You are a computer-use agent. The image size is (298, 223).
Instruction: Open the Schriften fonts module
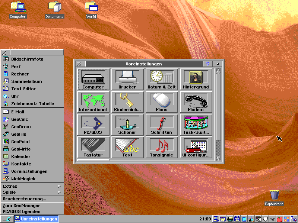coord(162,125)
